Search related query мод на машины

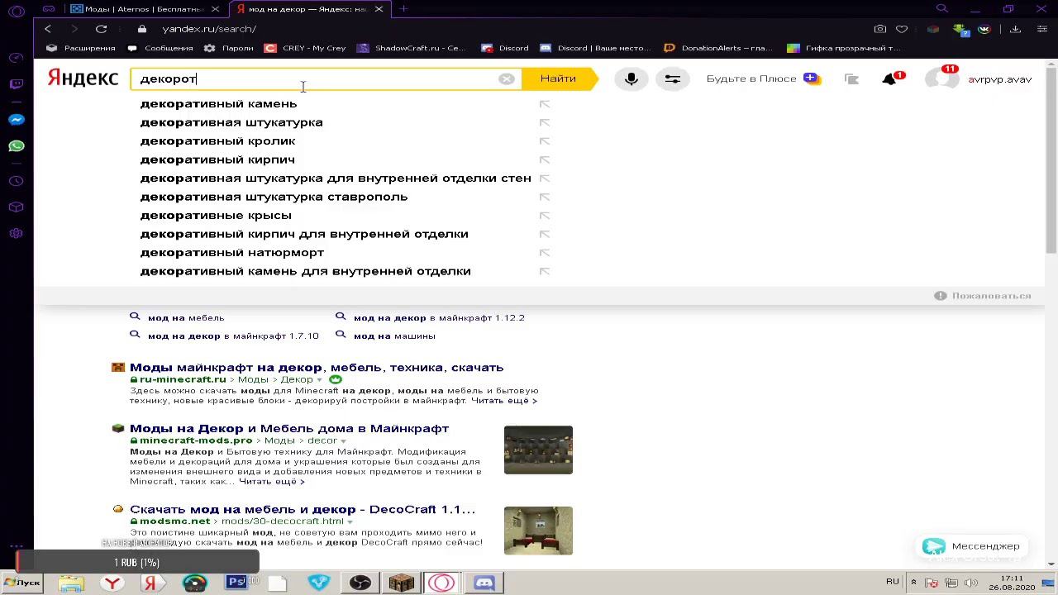click(394, 336)
